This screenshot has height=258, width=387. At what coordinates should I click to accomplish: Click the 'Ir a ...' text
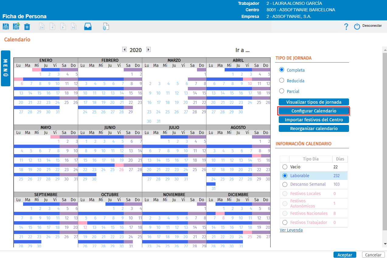(x=243, y=50)
